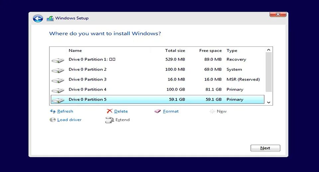Open Load driver link
This screenshot has width=319, height=172.
(x=69, y=120)
